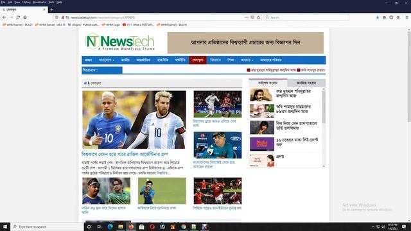Open the page actions three-dots menu

click(x=247, y=17)
